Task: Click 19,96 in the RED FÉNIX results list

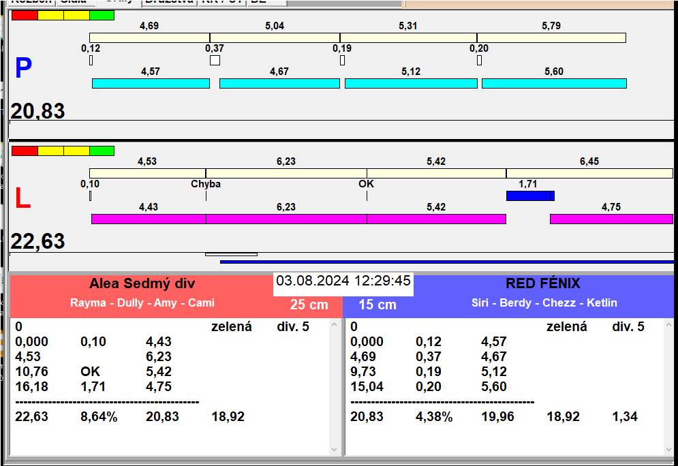Action: [x=497, y=417]
